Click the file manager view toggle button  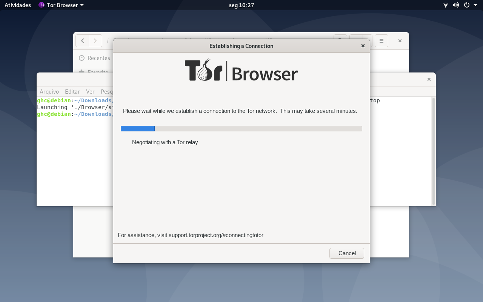click(x=356, y=41)
